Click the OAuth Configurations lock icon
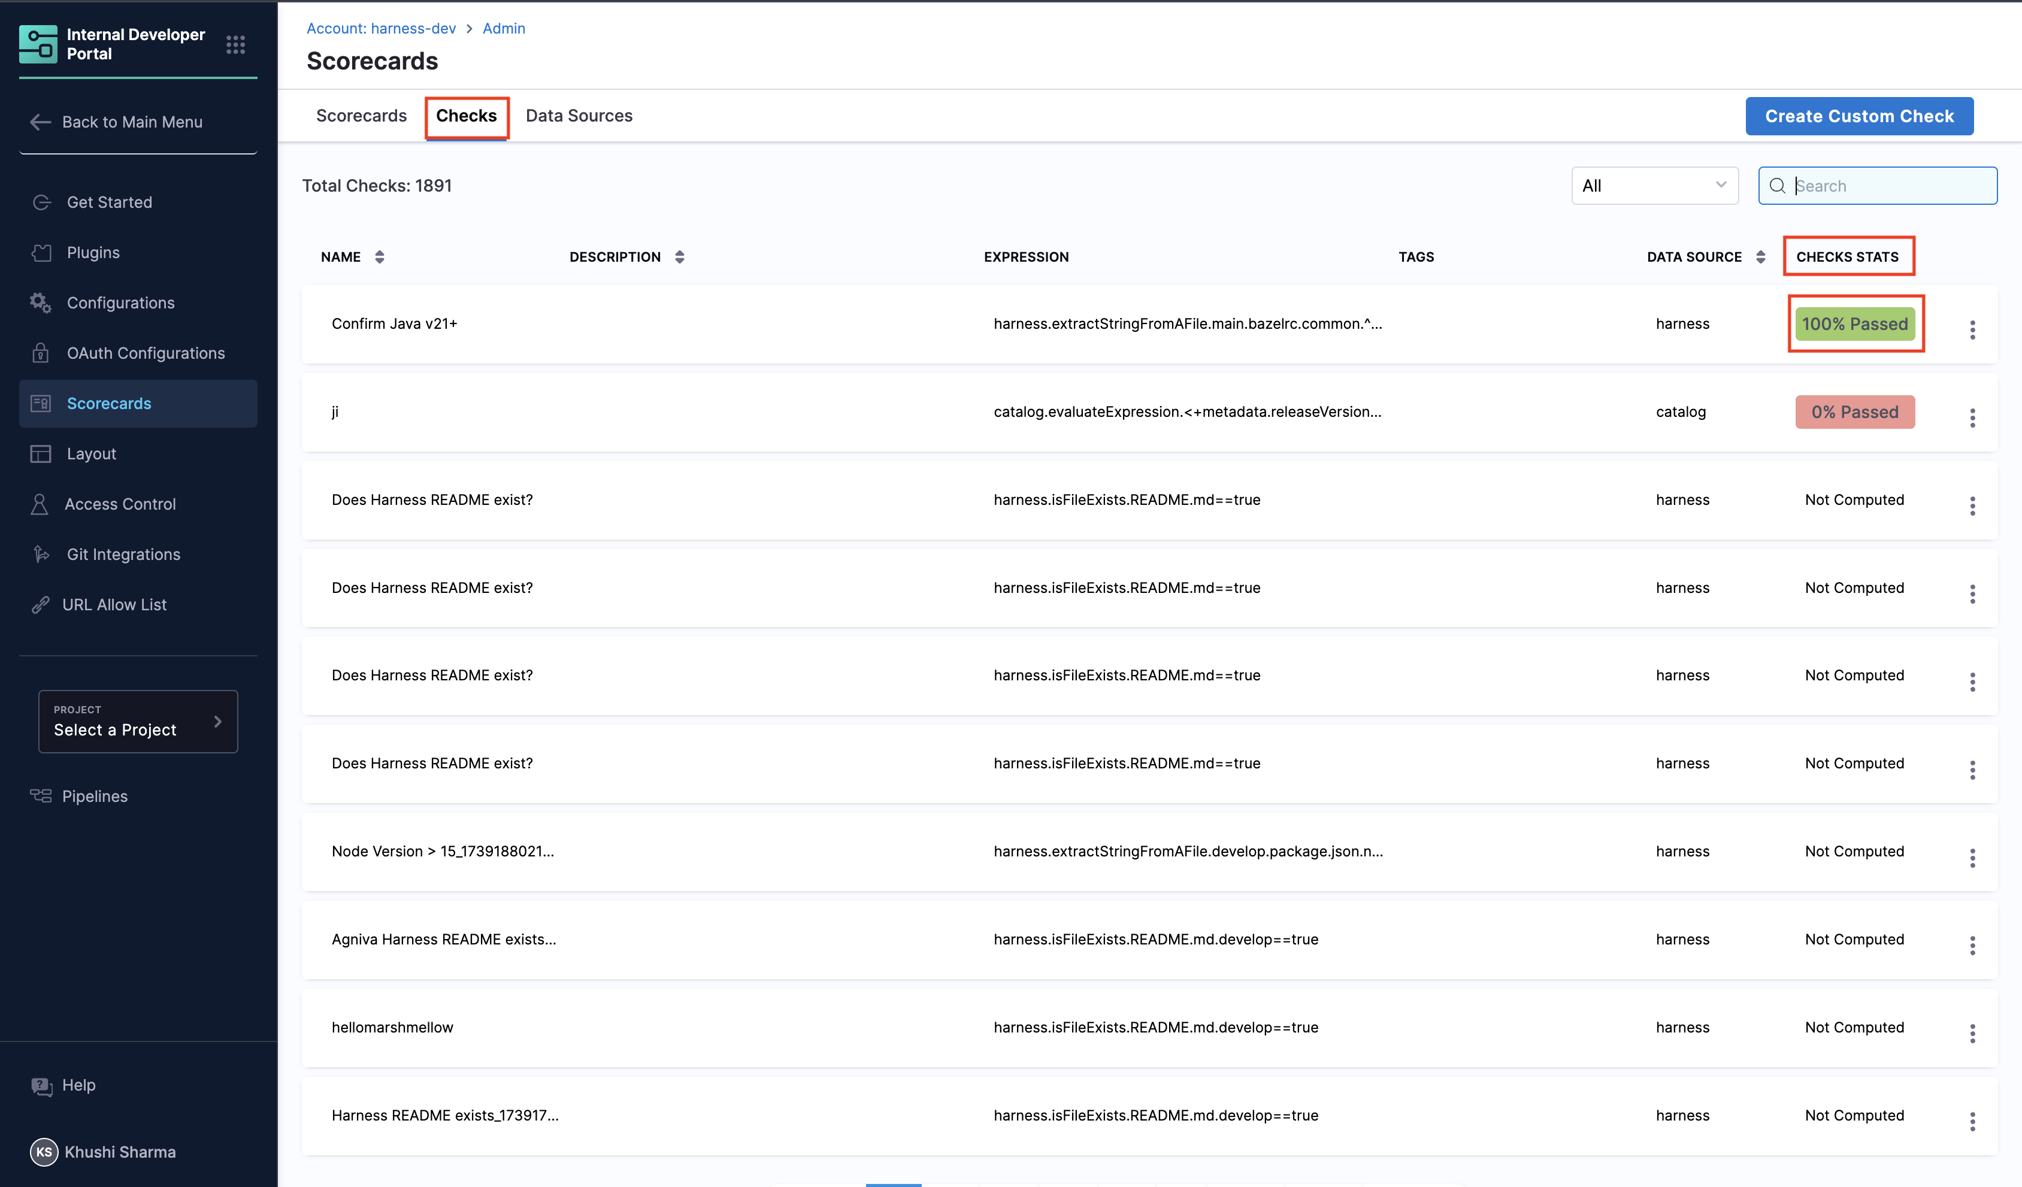Viewport: 2022px width, 1187px height. [x=40, y=353]
